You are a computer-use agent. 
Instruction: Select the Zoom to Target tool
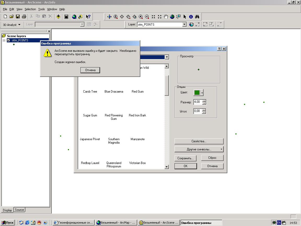(128, 17)
